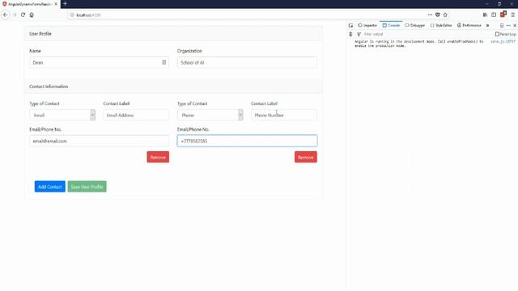Switch to the Performance tab in DevTools
Image resolution: width=518 pixels, height=291 pixels.
pos(469,25)
